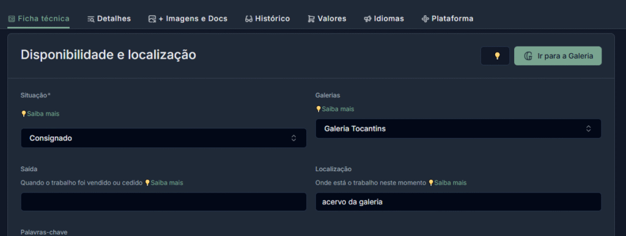The width and height of the screenshot is (626, 236).
Task: Click the Disponibilidade e localização heading
Action: pyautogui.click(x=108, y=54)
